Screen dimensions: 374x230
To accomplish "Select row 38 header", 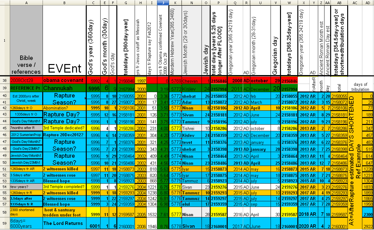I will pos(4,80).
